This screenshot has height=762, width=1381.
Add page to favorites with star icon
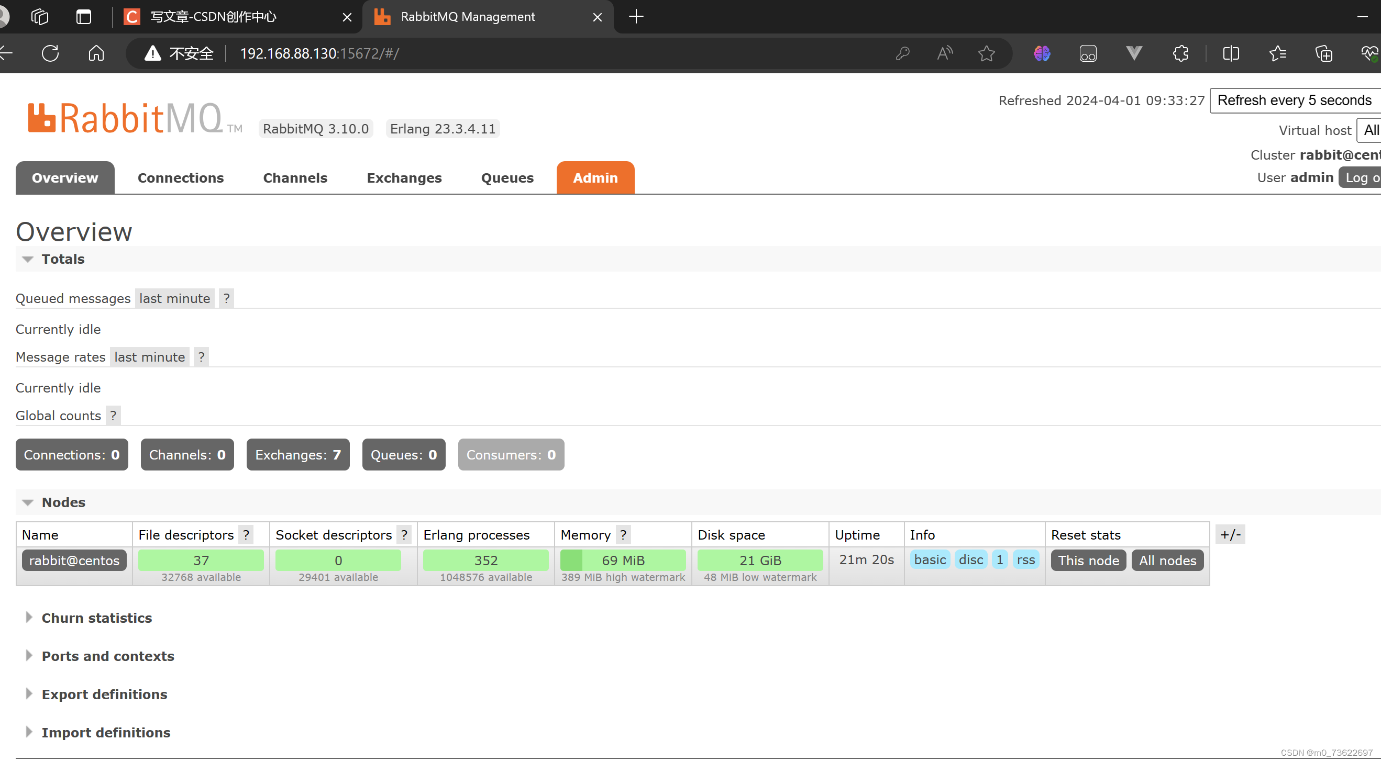point(987,53)
